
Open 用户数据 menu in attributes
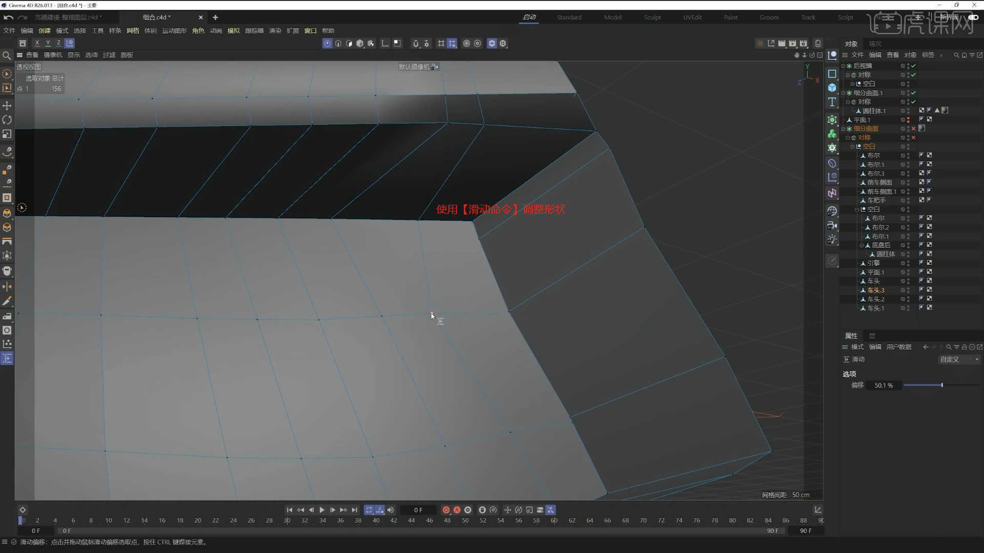click(899, 347)
